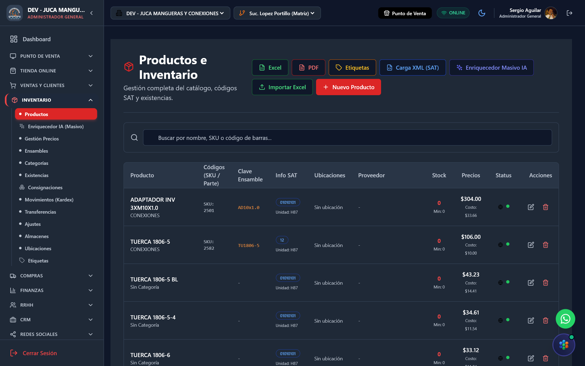The height and width of the screenshot is (366, 585).
Task: Open the DEV - JUCA MANGUERAS Y CONEXIONES company dropdown
Action: (170, 13)
